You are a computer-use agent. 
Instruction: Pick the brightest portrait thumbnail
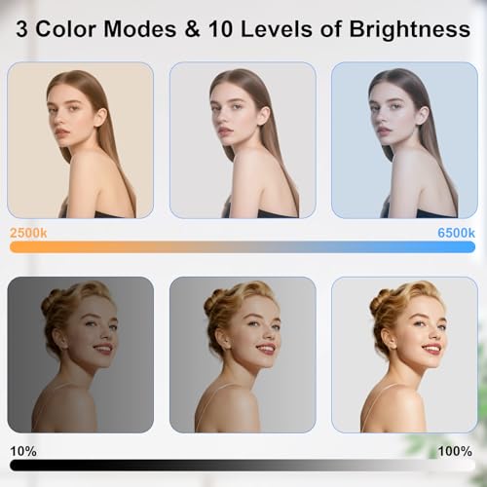tap(404, 355)
